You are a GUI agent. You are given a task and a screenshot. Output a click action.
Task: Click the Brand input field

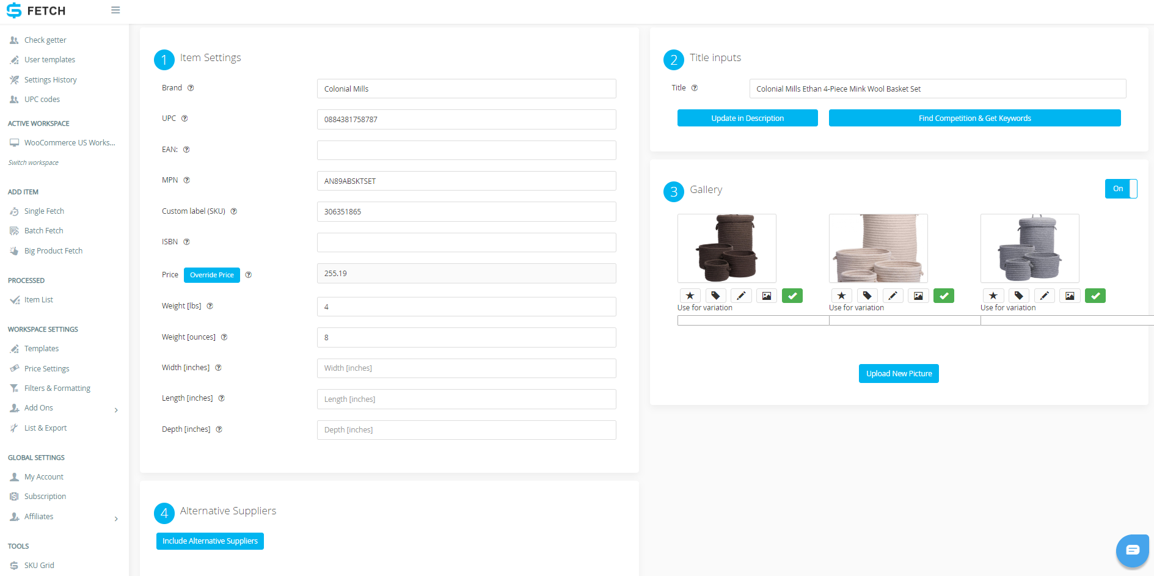[466, 89]
